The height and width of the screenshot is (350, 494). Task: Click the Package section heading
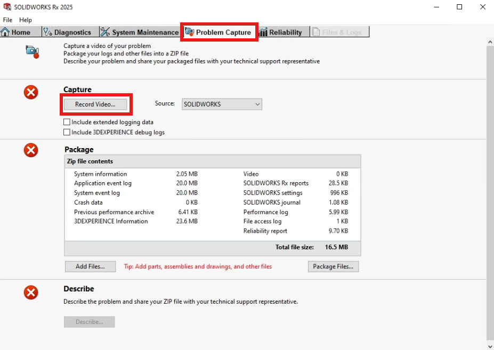pos(79,150)
